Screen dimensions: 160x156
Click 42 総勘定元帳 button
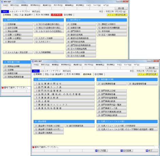pos(81,28)
